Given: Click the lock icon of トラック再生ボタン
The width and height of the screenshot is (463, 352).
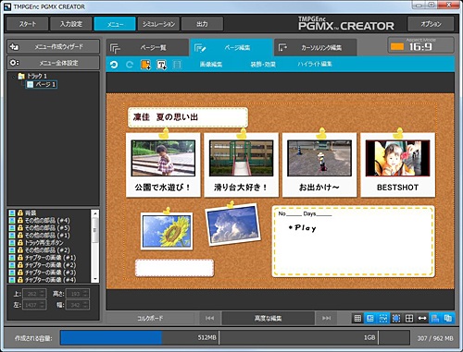Looking at the screenshot, I should (20, 242).
